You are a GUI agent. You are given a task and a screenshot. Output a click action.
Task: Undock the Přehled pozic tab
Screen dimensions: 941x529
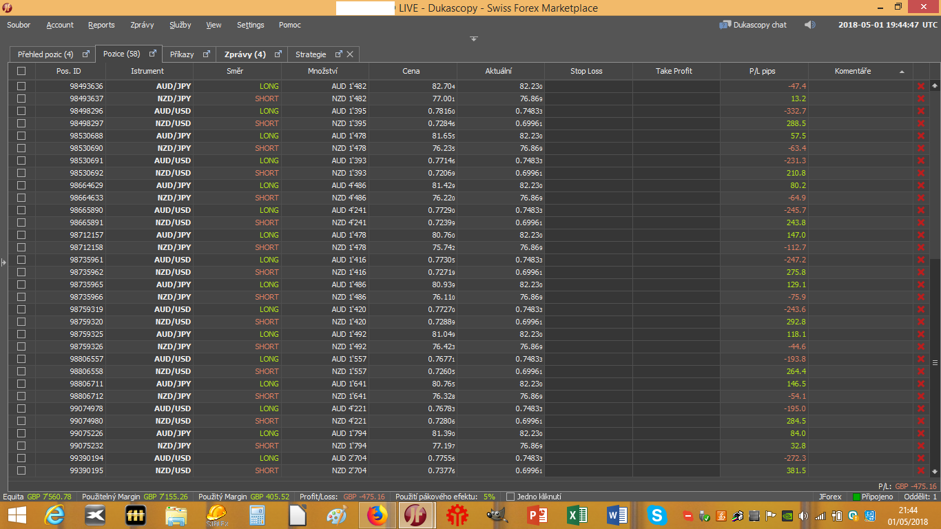pyautogui.click(x=86, y=54)
